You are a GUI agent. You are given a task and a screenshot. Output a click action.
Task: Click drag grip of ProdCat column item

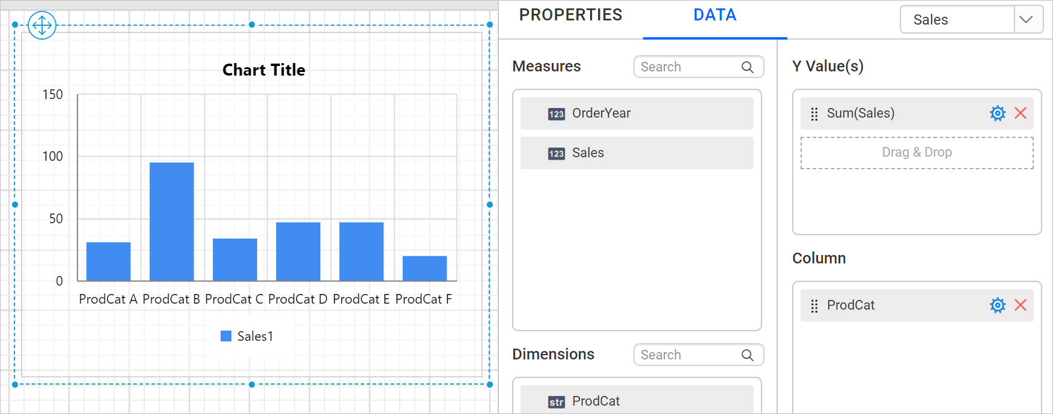click(x=814, y=306)
